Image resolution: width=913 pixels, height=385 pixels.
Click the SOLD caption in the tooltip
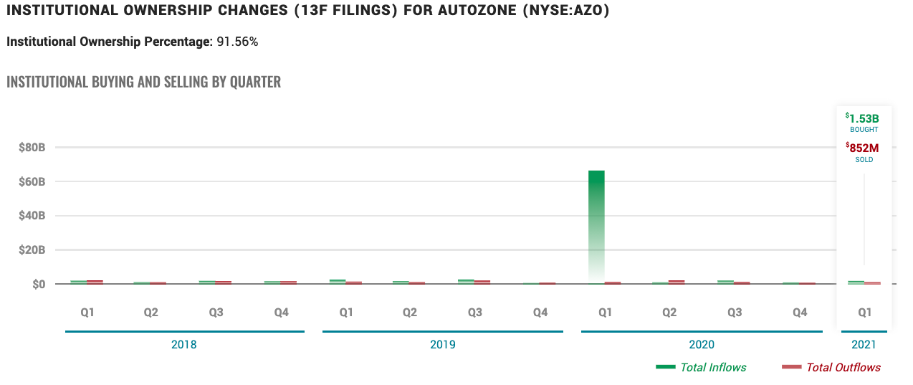click(x=864, y=160)
